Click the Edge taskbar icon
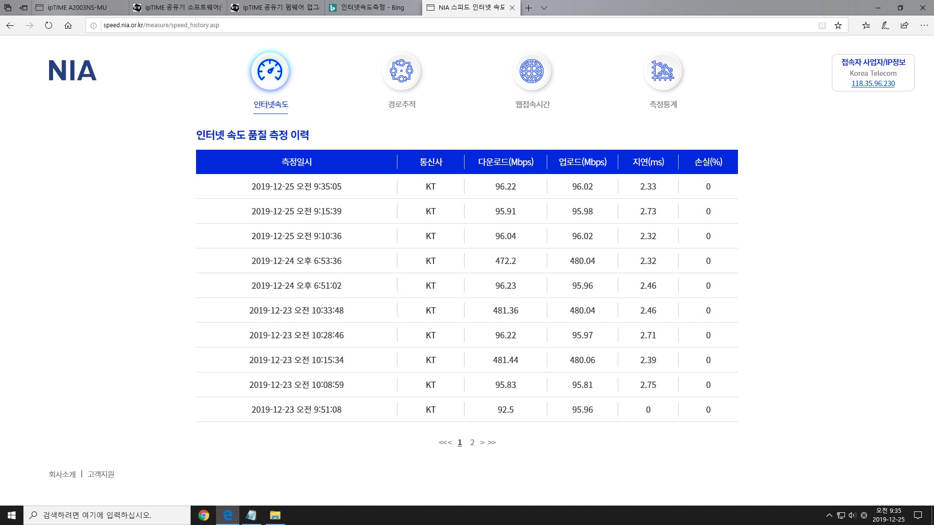 coord(228,515)
